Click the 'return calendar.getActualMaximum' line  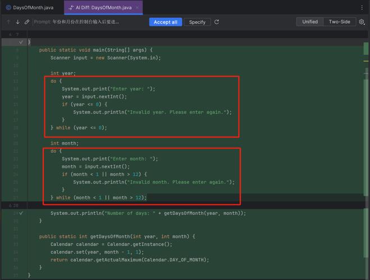[130, 259]
